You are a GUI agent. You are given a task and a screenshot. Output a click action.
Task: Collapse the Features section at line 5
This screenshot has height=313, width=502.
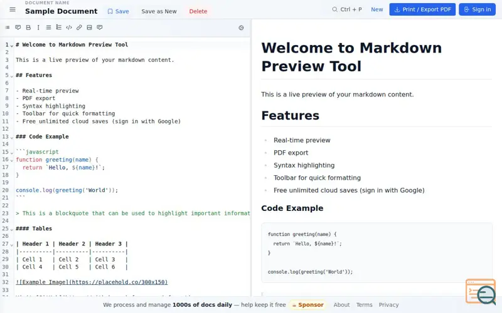(11, 76)
